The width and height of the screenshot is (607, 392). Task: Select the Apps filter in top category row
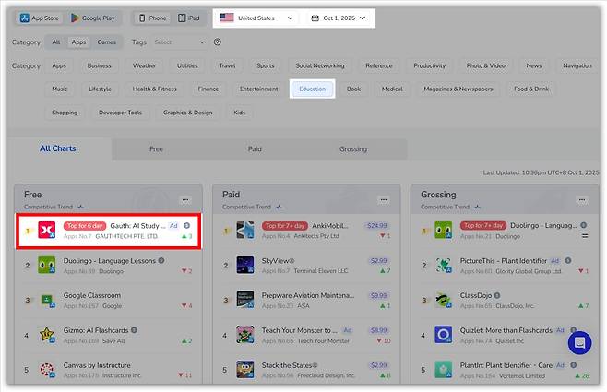tap(78, 42)
